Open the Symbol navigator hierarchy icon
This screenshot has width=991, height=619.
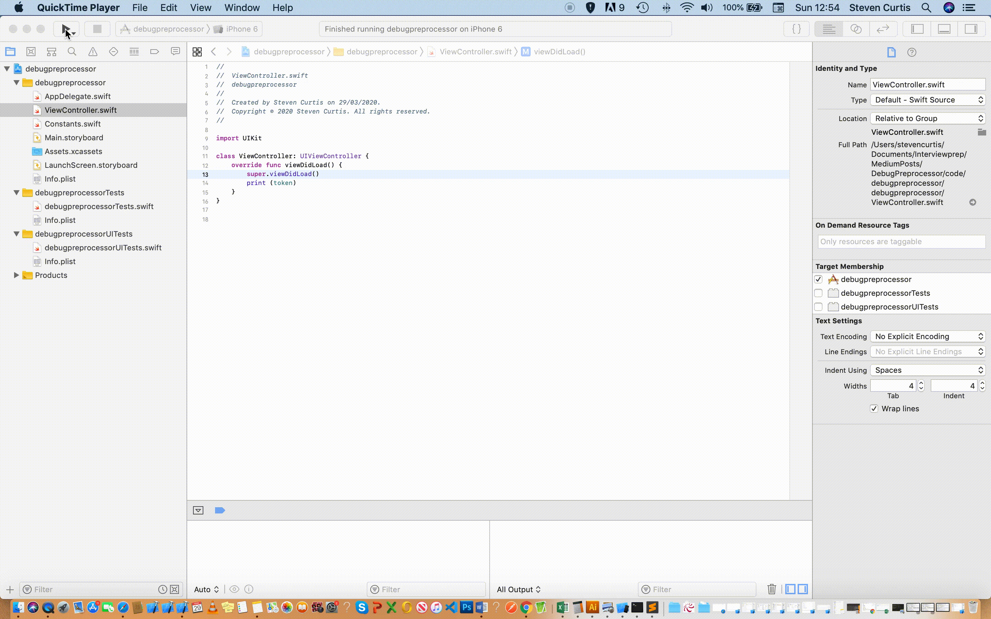tap(52, 52)
